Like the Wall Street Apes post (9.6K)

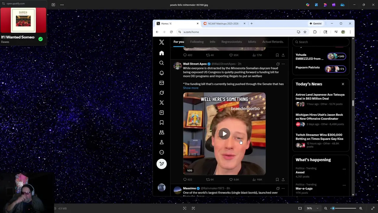point(234,180)
